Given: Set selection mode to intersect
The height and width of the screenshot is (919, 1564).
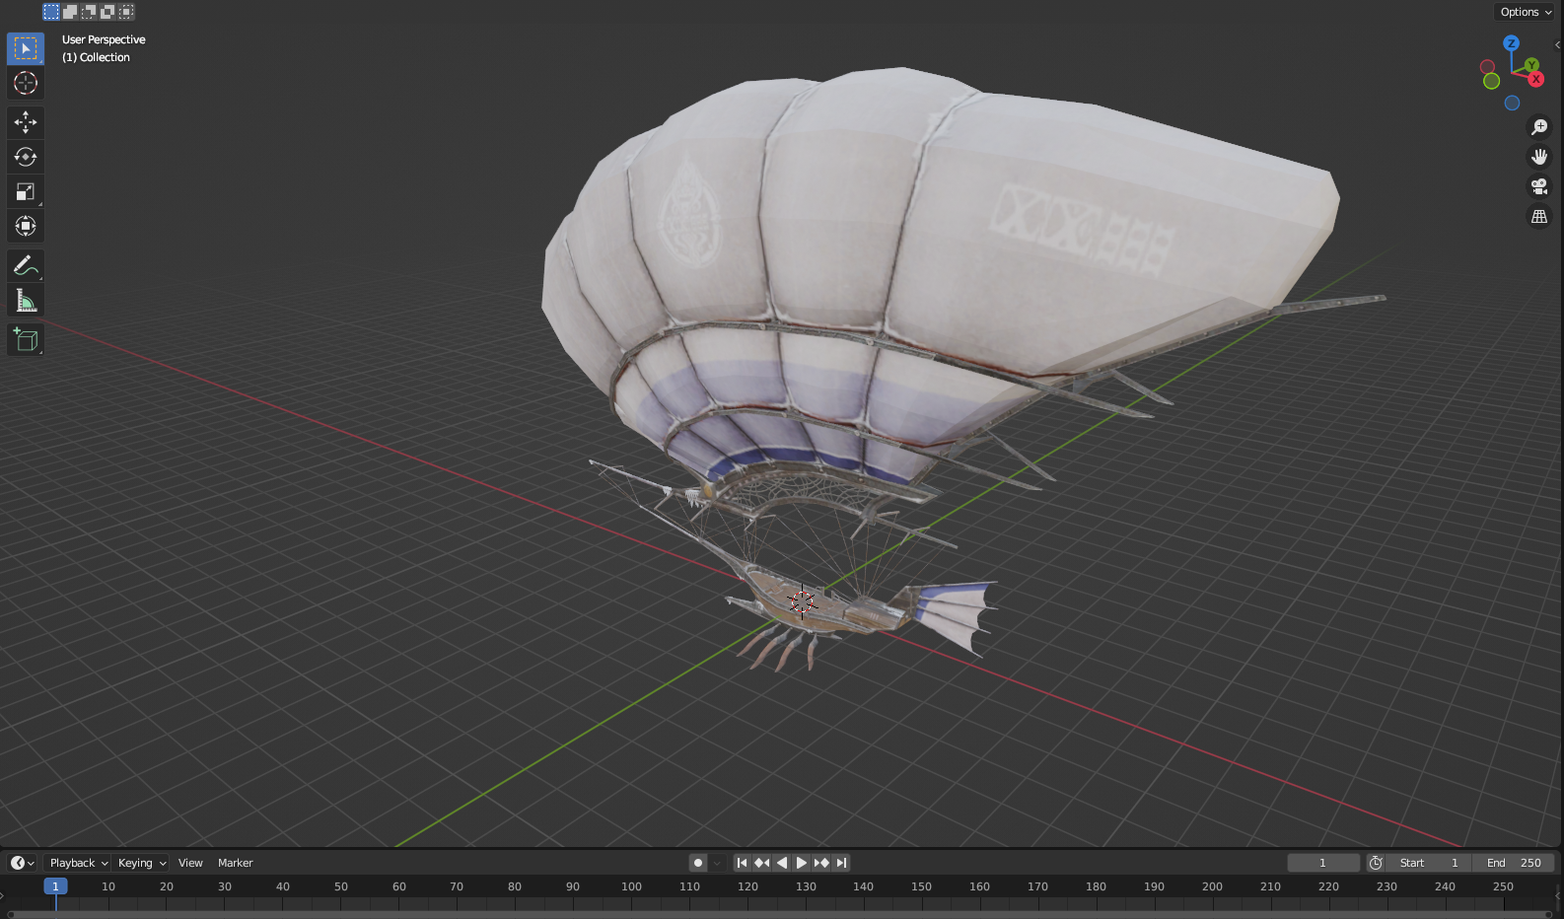Looking at the screenshot, I should pos(126,12).
